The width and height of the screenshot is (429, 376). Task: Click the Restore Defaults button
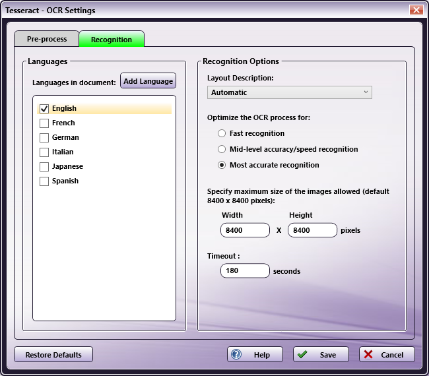pos(53,354)
